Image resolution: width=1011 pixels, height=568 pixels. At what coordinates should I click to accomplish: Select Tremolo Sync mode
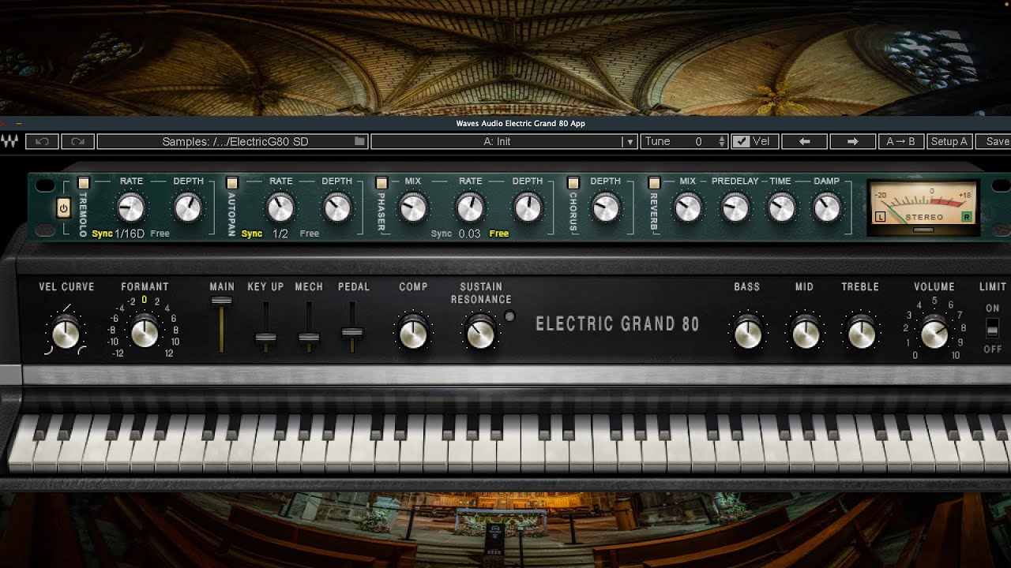(103, 234)
